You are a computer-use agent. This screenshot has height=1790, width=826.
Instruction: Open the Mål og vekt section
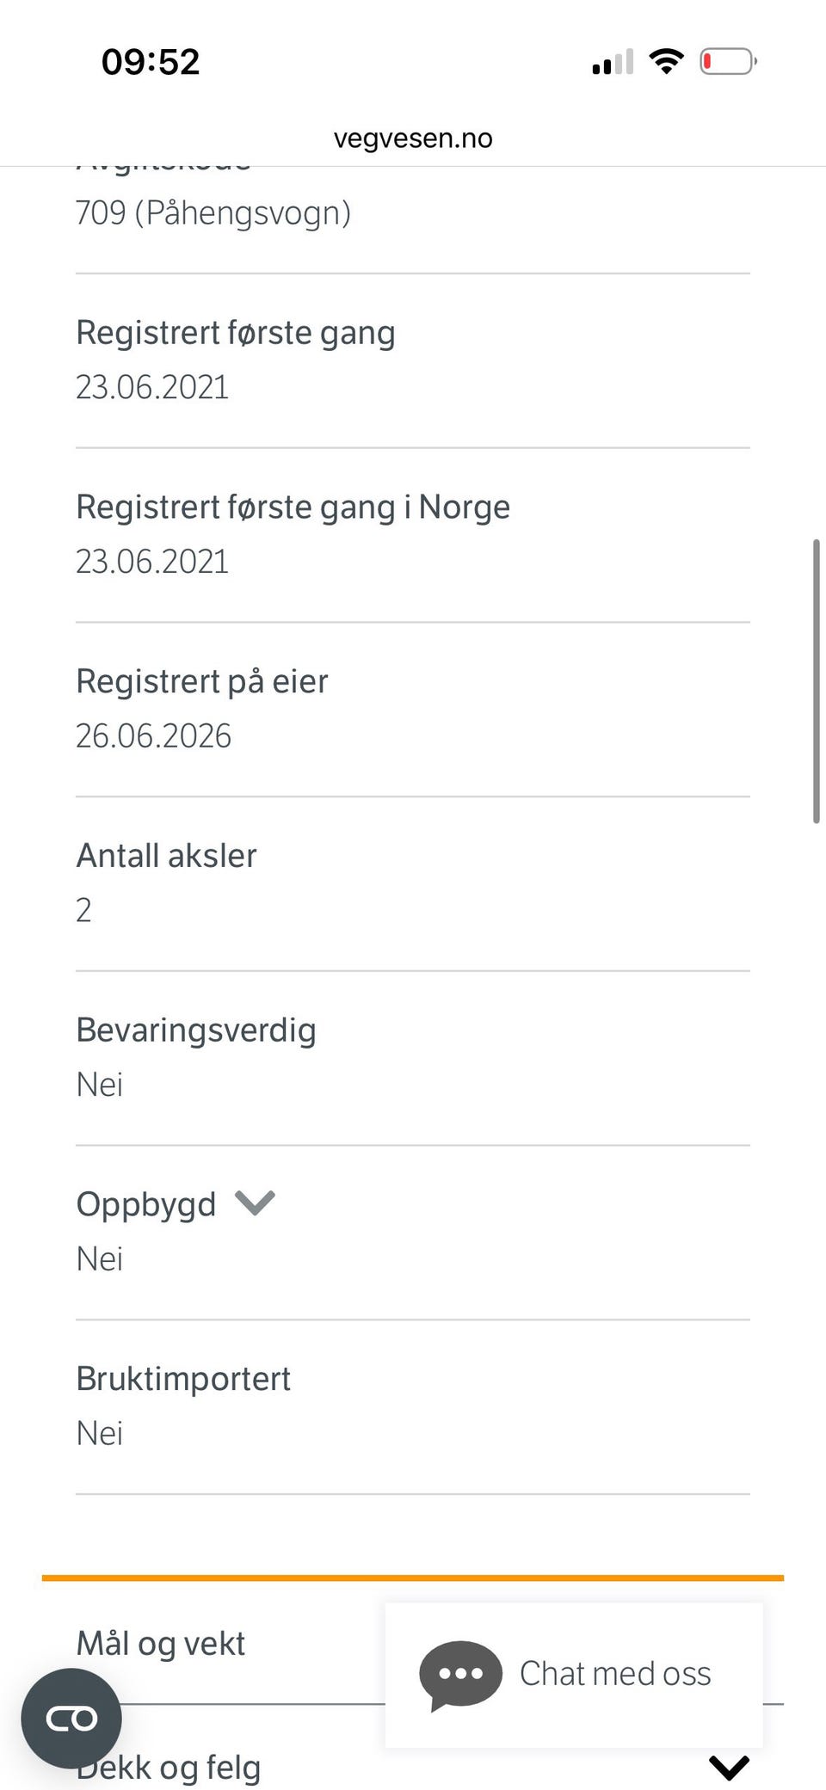pyautogui.click(x=161, y=1643)
